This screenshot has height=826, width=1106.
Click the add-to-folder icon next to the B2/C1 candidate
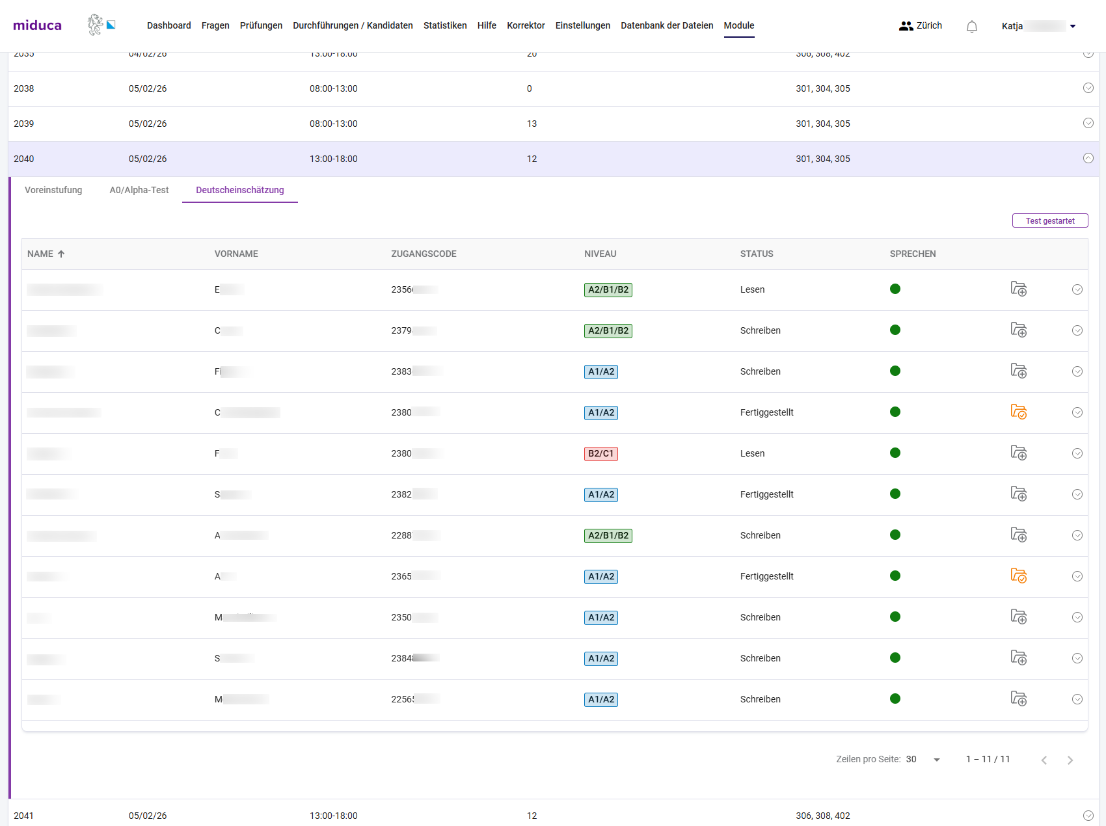point(1019,453)
